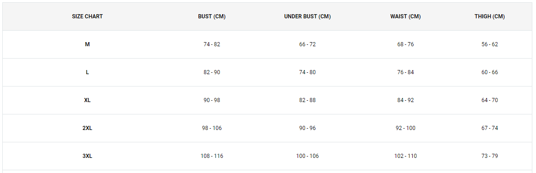The width and height of the screenshot is (536, 173).
Task: Click bust value 98 - 106
Action: [211, 128]
